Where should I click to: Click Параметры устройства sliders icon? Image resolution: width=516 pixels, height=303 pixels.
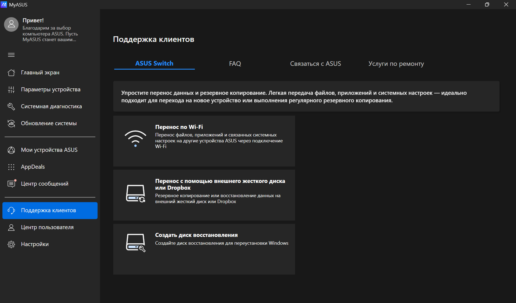(11, 89)
